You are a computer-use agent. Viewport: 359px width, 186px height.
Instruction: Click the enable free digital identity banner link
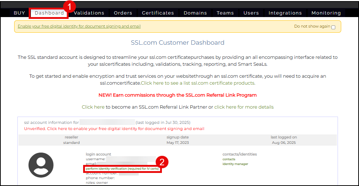point(79,27)
